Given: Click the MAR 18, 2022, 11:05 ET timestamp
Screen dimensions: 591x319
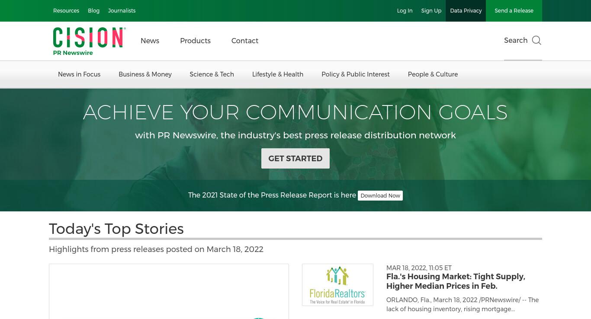Looking at the screenshot, I should tap(419, 268).
